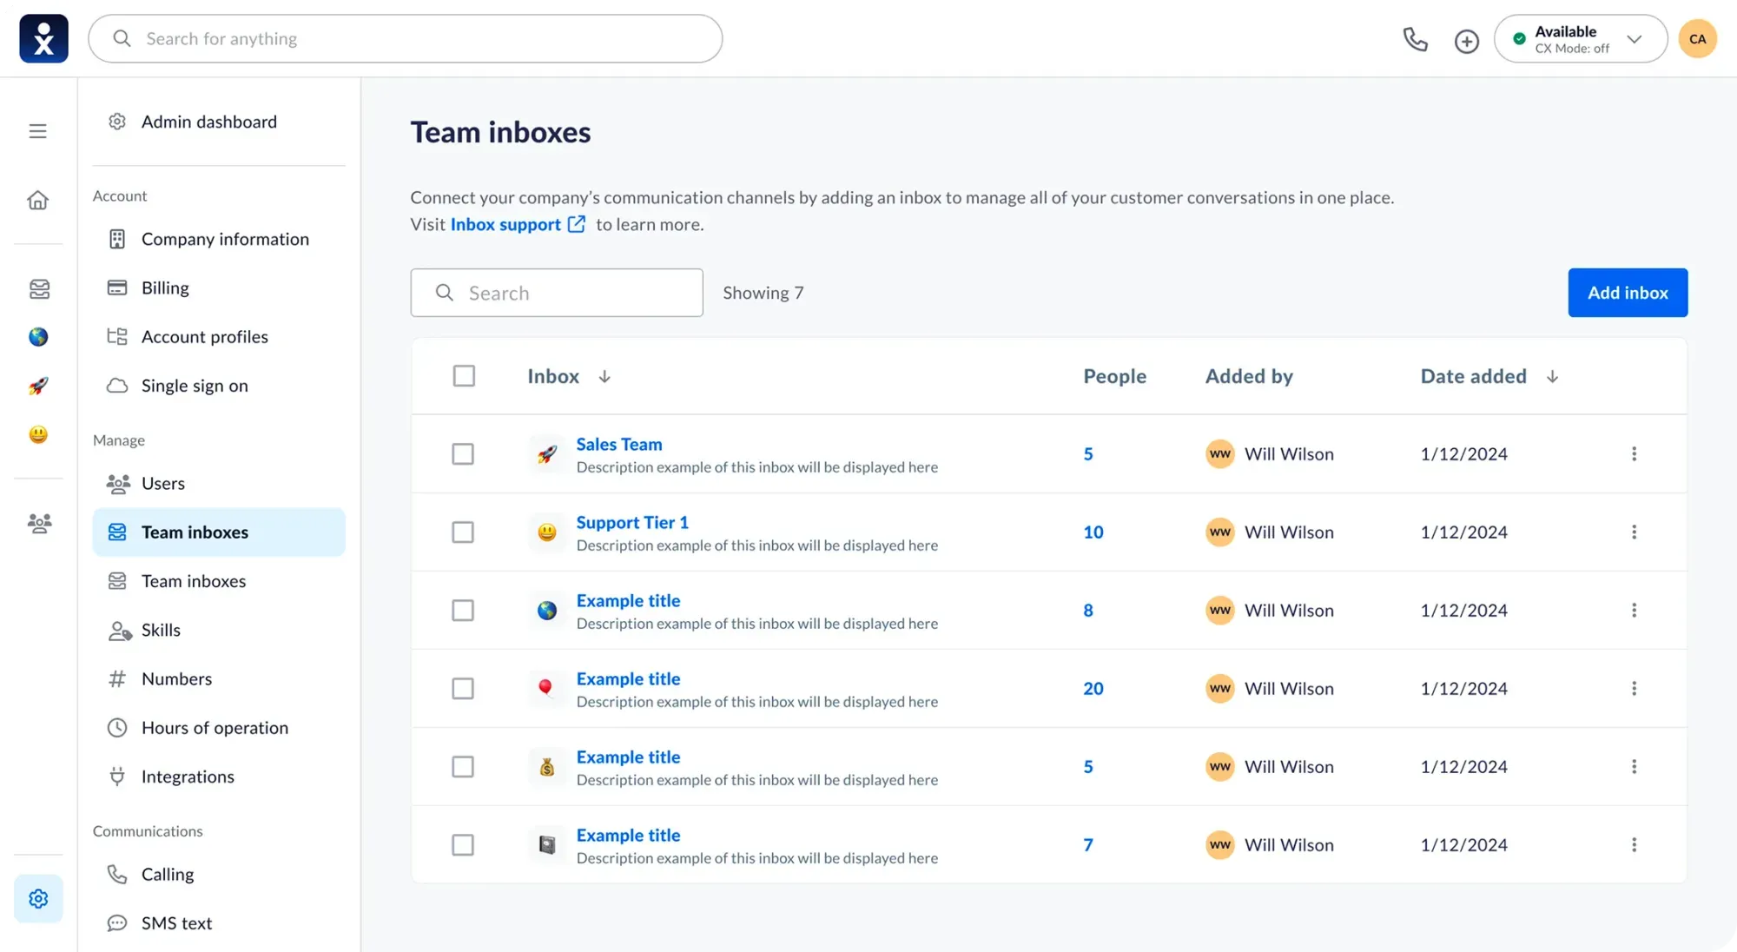Click the smiley face icon in the left rail

pyautogui.click(x=38, y=435)
